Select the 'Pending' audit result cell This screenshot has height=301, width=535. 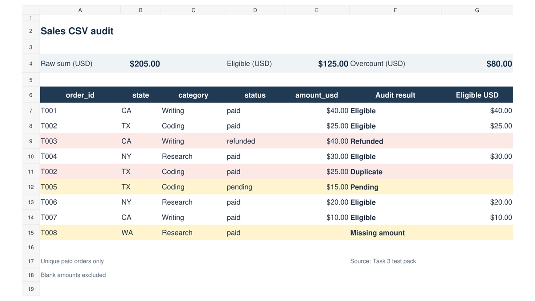(x=395, y=187)
